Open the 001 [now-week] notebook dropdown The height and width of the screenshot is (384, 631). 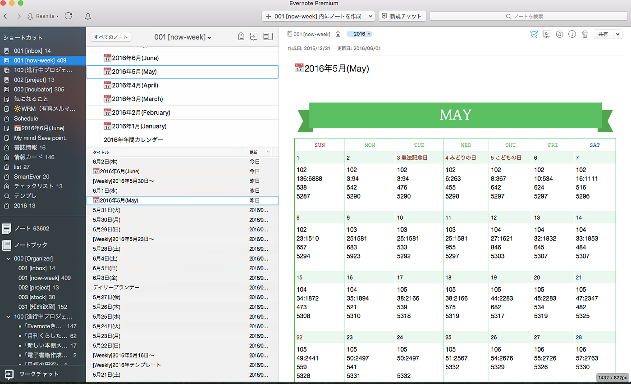183,37
